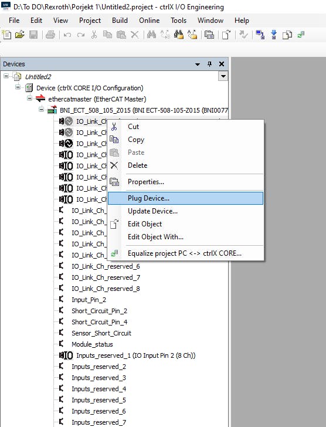This screenshot has width=326, height=427.
Task: Collapse the Untitled2 project tree node
Action: (6, 76)
